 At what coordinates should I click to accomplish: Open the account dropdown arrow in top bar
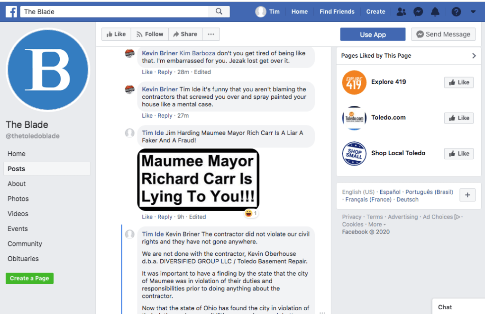click(x=473, y=12)
